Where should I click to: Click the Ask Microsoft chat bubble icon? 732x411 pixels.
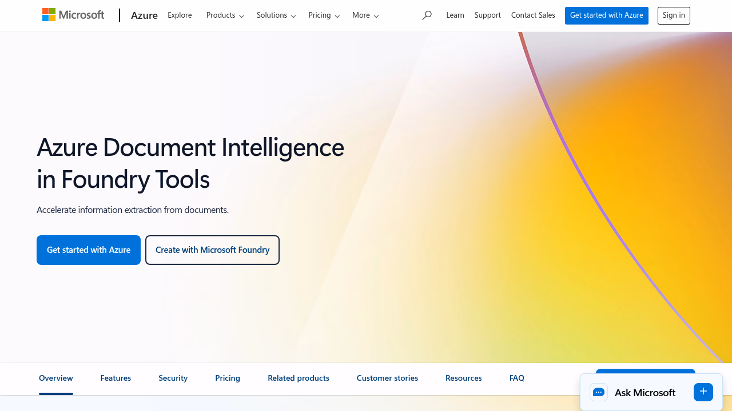[x=599, y=392]
